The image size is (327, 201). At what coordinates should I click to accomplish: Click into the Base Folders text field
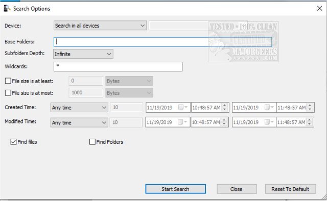162,42
